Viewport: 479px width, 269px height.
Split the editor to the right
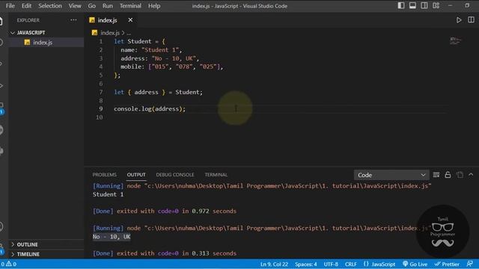tap(471, 20)
